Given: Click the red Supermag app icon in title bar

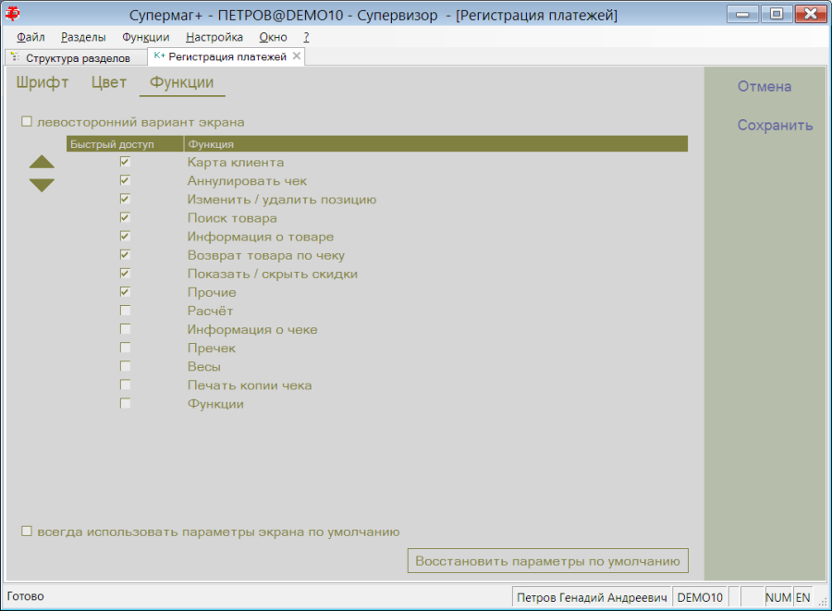Looking at the screenshot, I should pyautogui.click(x=12, y=14).
